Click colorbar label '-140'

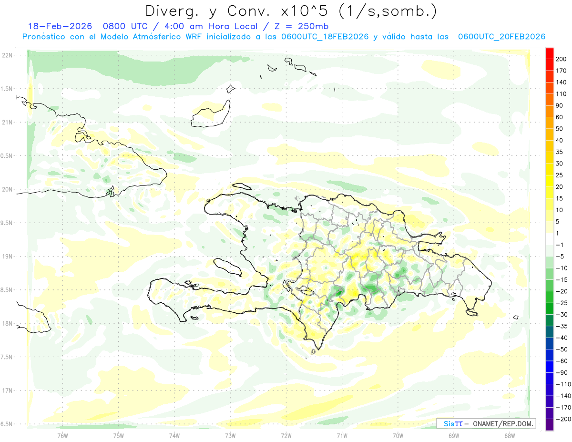pyautogui.click(x=564, y=396)
